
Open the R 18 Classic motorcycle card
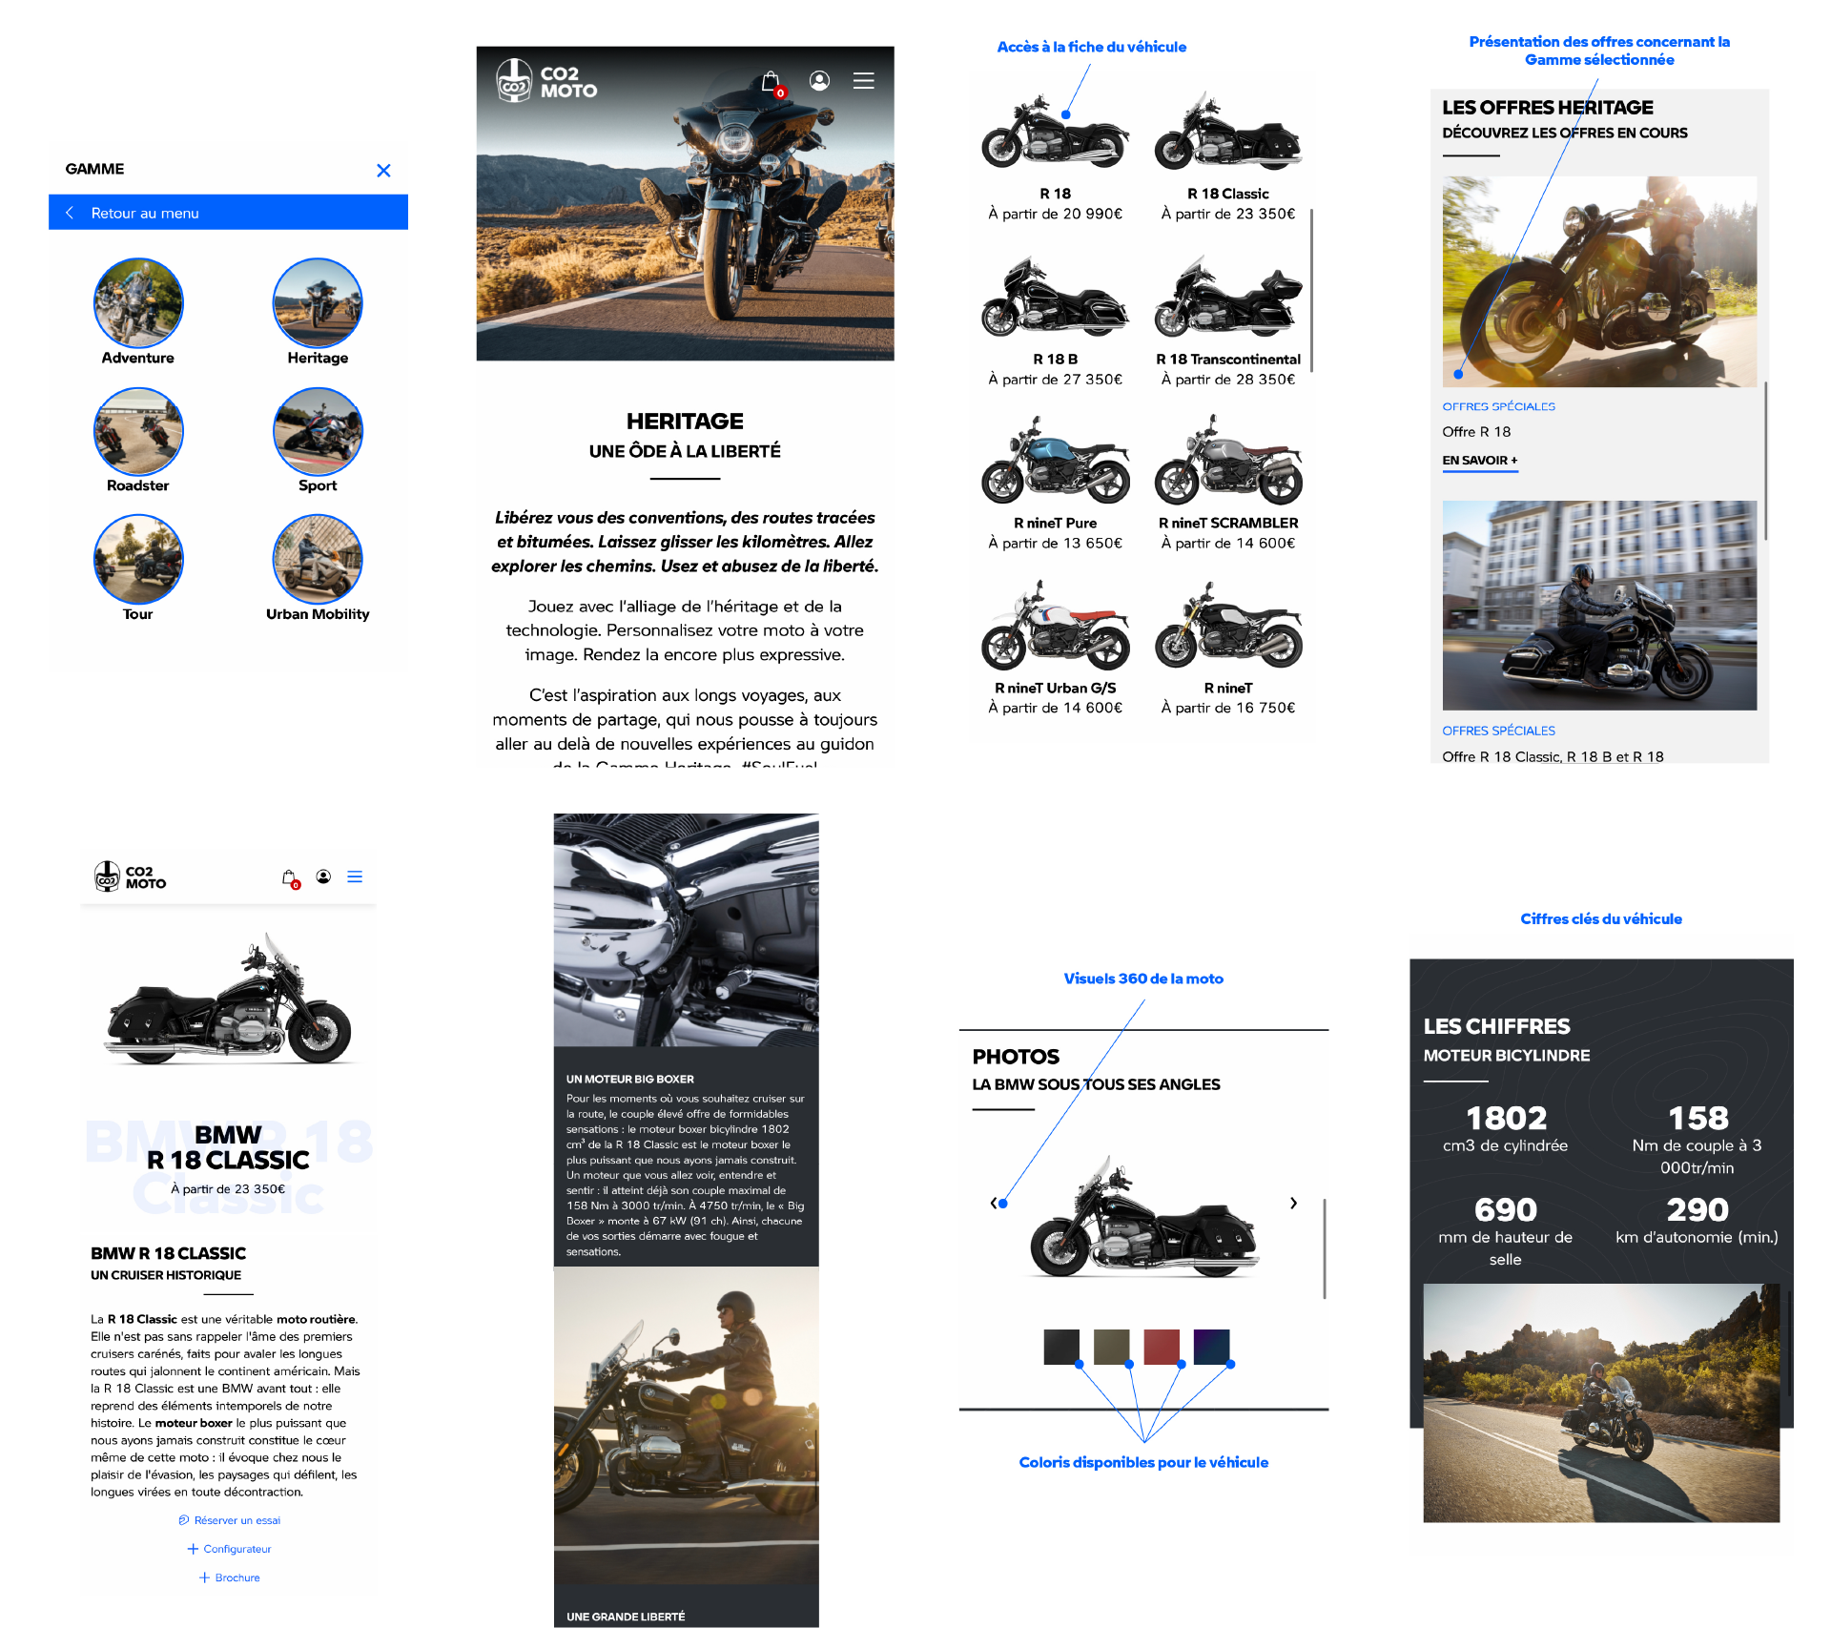point(1227,157)
